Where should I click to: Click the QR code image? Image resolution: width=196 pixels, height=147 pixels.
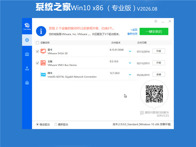coord(154,94)
